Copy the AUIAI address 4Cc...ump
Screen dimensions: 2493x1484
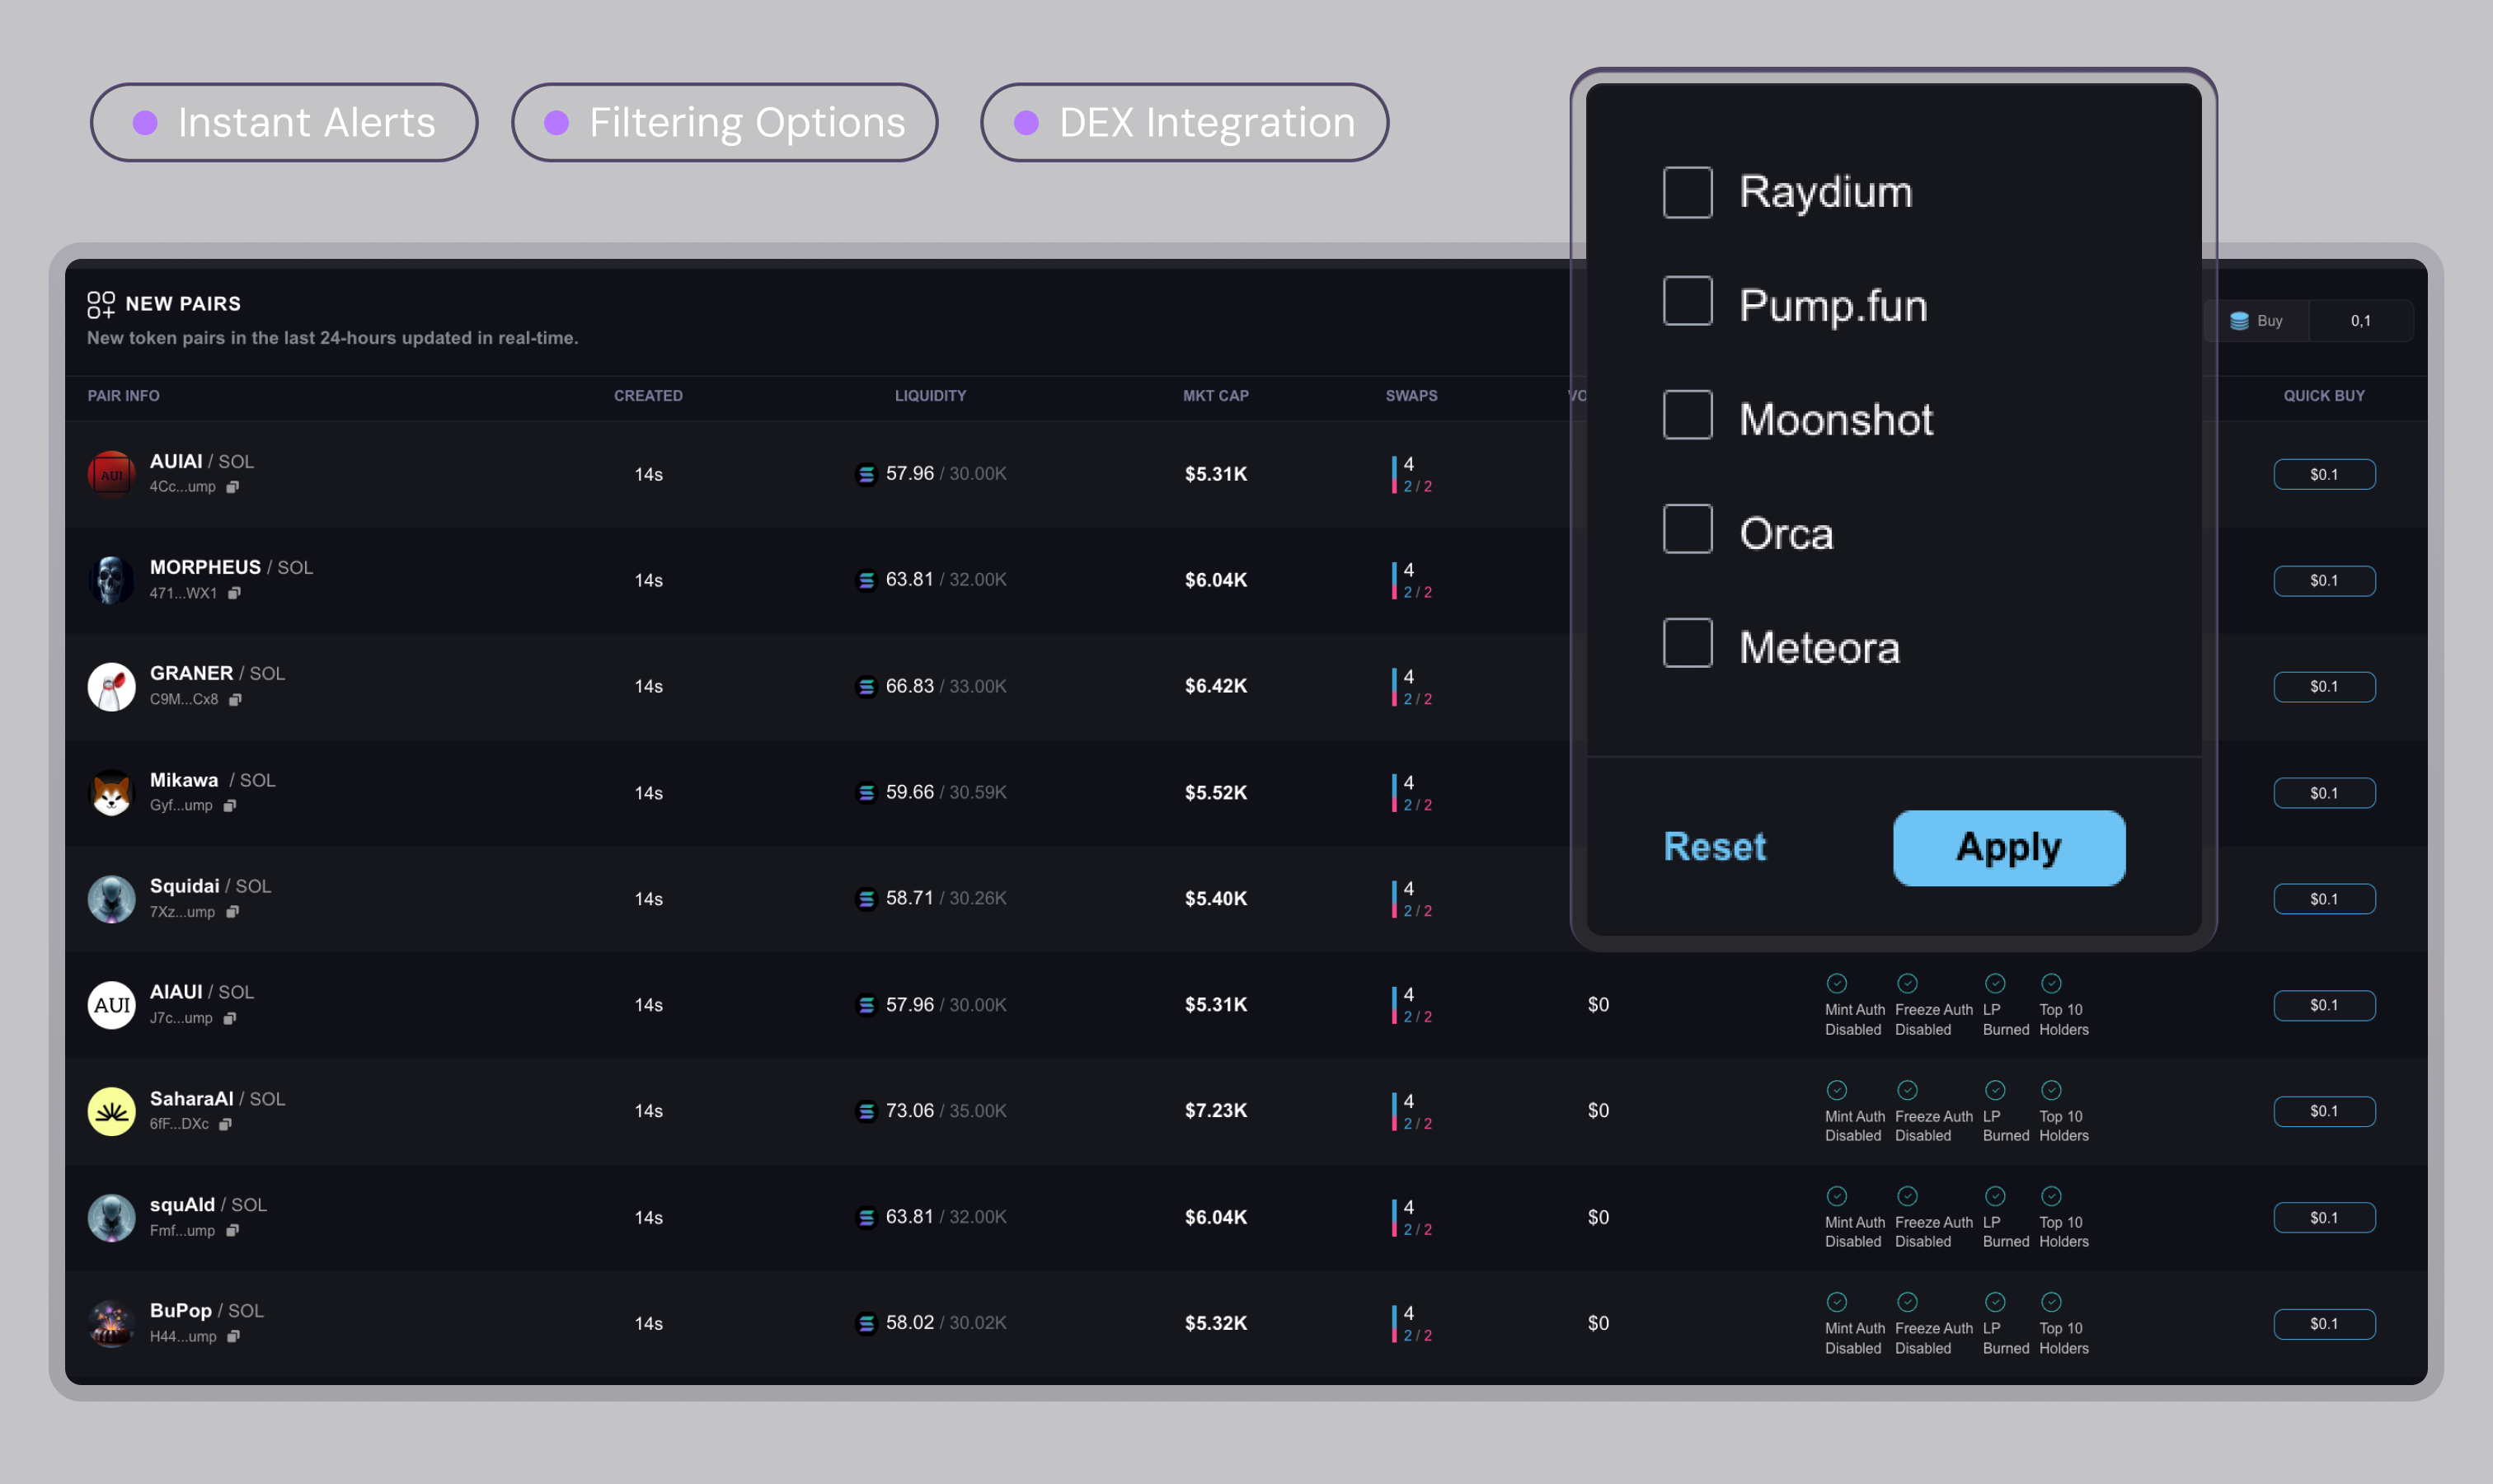tap(232, 487)
